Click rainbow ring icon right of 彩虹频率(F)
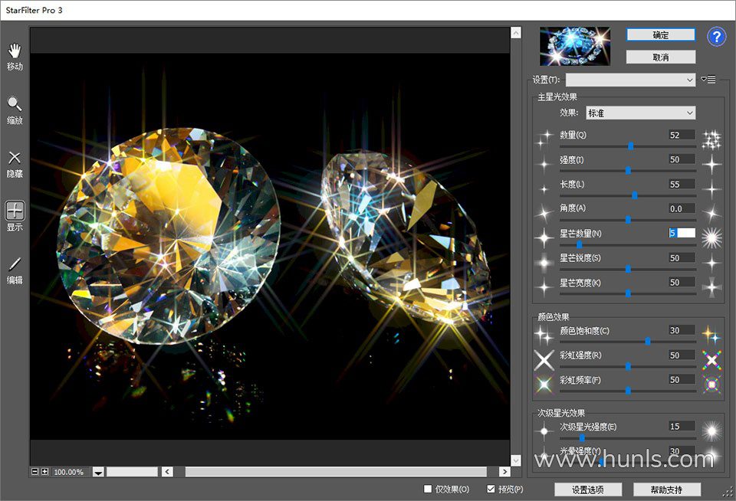Viewport: 736px width, 501px height. click(x=711, y=385)
